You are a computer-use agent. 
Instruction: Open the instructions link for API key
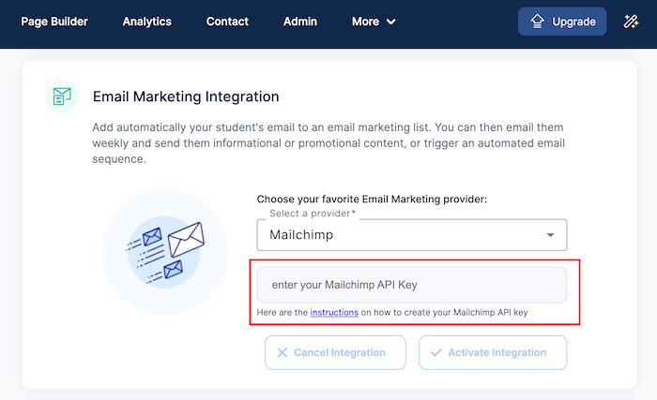pyautogui.click(x=334, y=312)
